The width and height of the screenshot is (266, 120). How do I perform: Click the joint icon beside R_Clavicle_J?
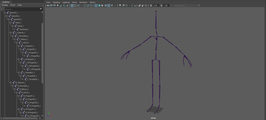point(13,82)
